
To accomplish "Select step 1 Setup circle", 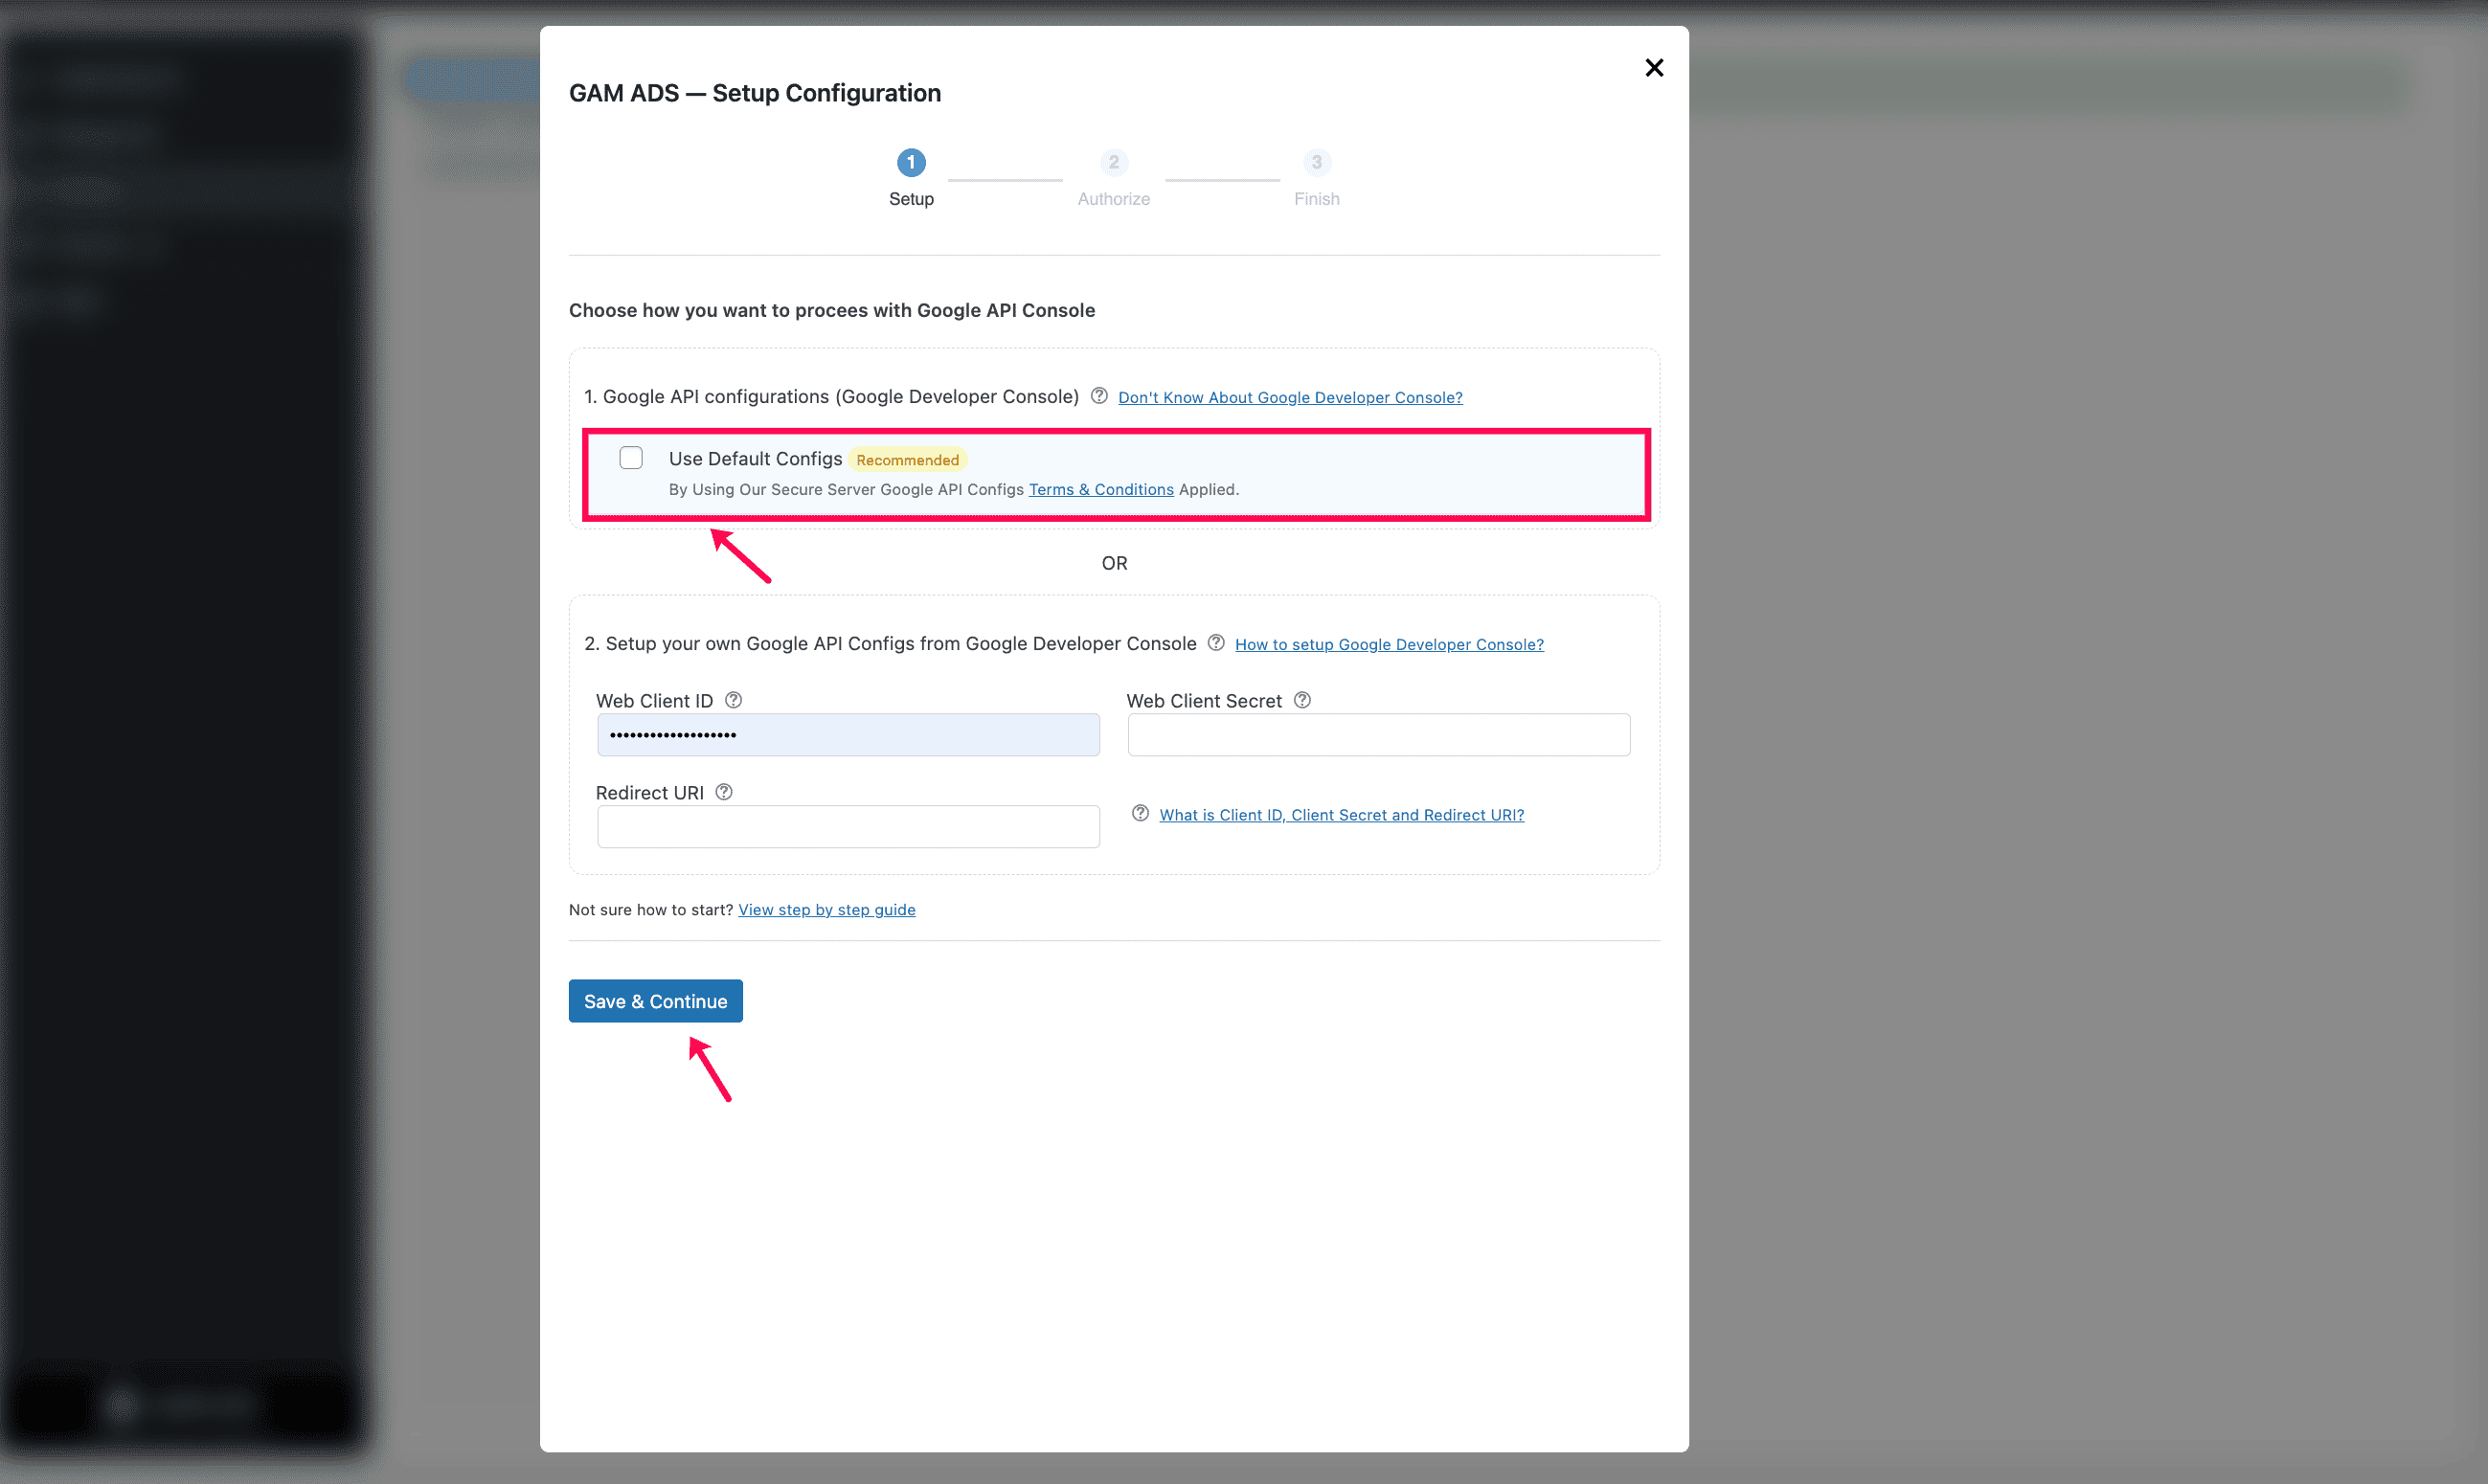I will tap(911, 162).
